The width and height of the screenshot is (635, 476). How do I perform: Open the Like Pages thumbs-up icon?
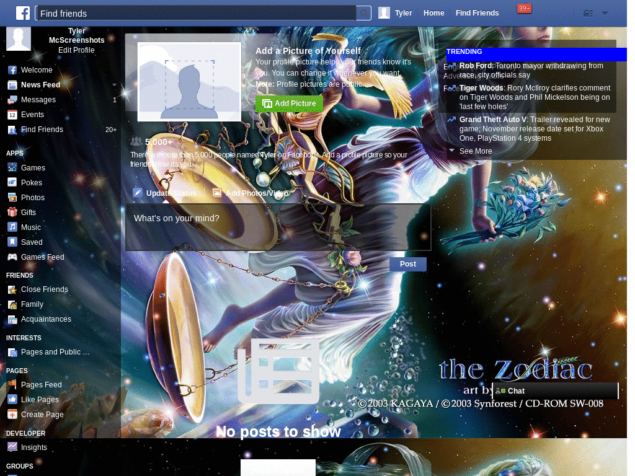point(12,400)
